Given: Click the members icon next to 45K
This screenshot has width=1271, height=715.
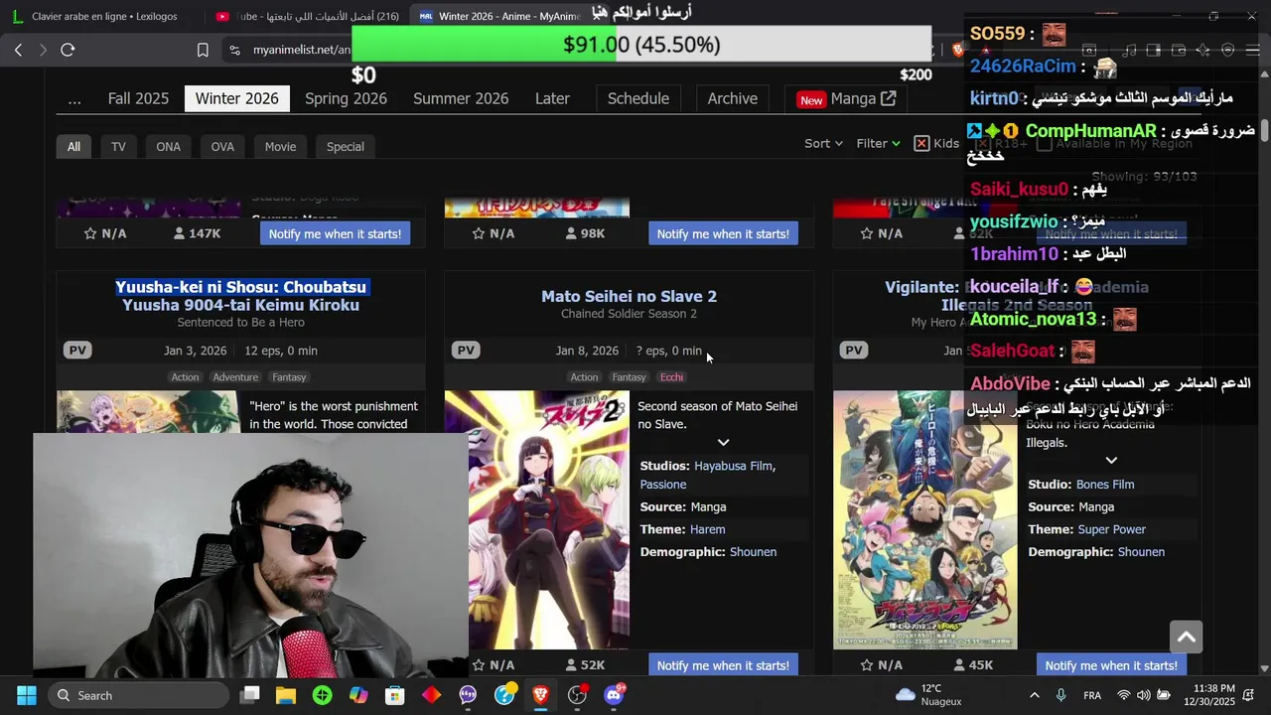Looking at the screenshot, I should 959,665.
